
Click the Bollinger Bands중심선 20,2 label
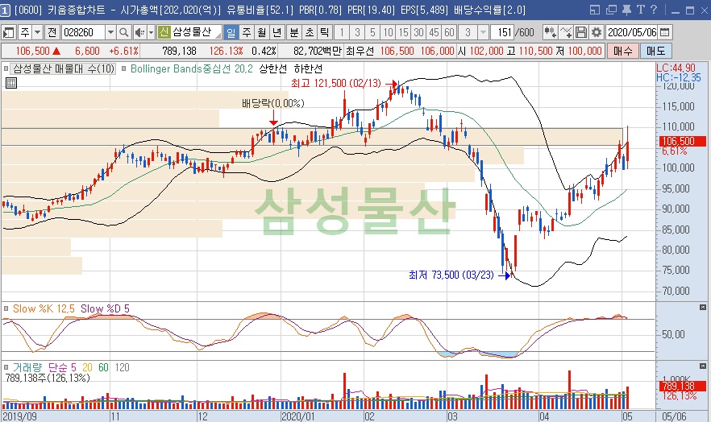[x=191, y=68]
